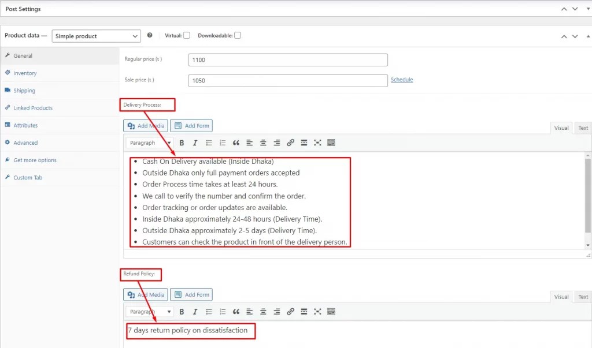This screenshot has width=592, height=348.
Task: Select the italic formatting icon
Action: (x=195, y=143)
